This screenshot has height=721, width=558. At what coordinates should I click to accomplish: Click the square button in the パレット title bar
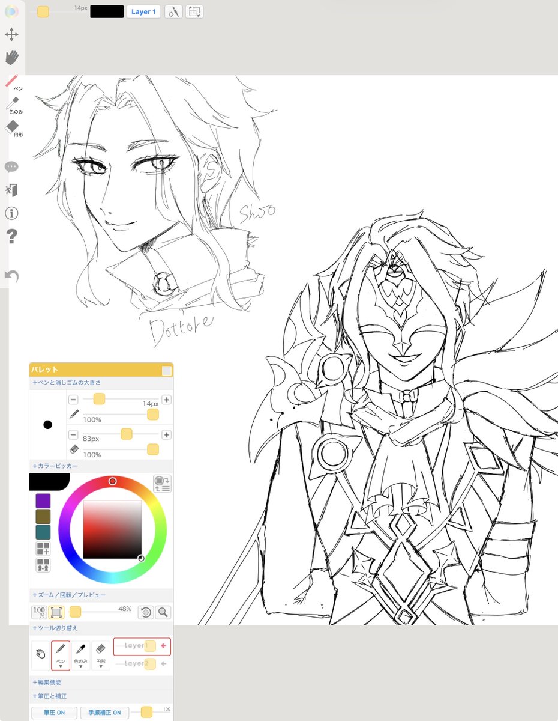coord(167,371)
